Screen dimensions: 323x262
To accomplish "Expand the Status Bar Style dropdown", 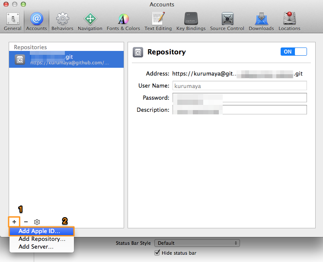I will pyautogui.click(x=197, y=243).
